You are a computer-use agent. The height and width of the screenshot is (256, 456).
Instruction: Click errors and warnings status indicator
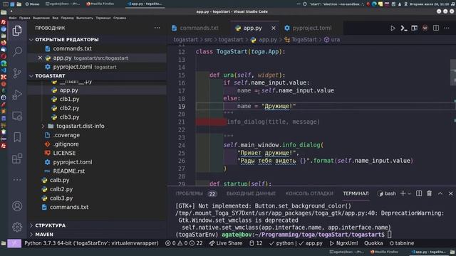pyautogui.click(x=184, y=243)
